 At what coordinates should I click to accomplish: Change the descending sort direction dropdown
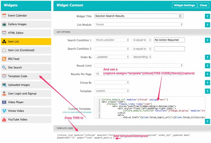[142, 57]
